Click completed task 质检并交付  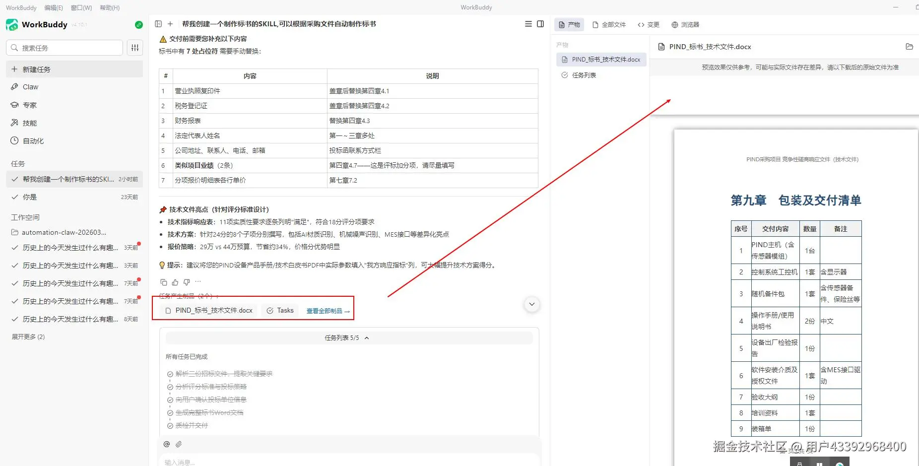pyautogui.click(x=192, y=425)
